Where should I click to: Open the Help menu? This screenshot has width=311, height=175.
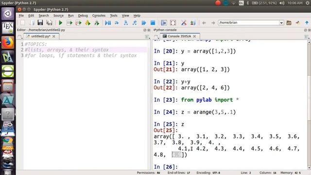pos(137,16)
